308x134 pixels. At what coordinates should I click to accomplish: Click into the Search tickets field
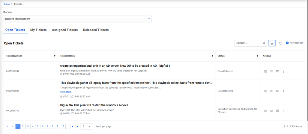click(249, 43)
